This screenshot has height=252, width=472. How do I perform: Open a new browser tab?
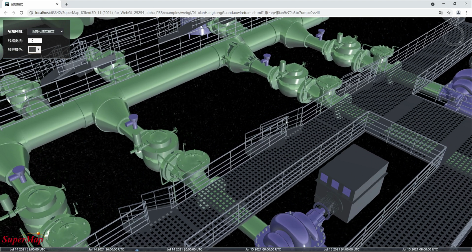coord(67,4)
